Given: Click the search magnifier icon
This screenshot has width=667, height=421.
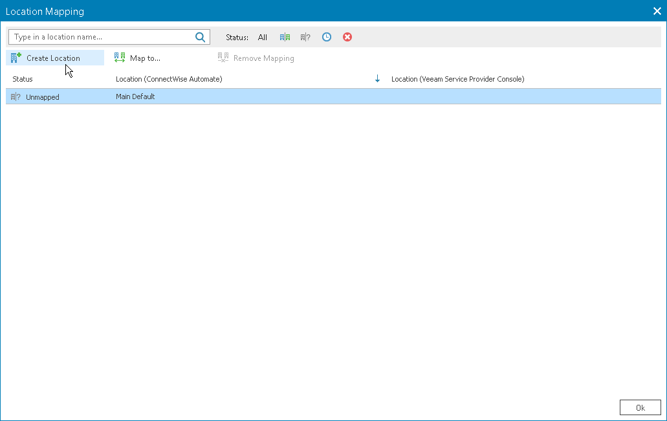Looking at the screenshot, I should click(x=200, y=37).
